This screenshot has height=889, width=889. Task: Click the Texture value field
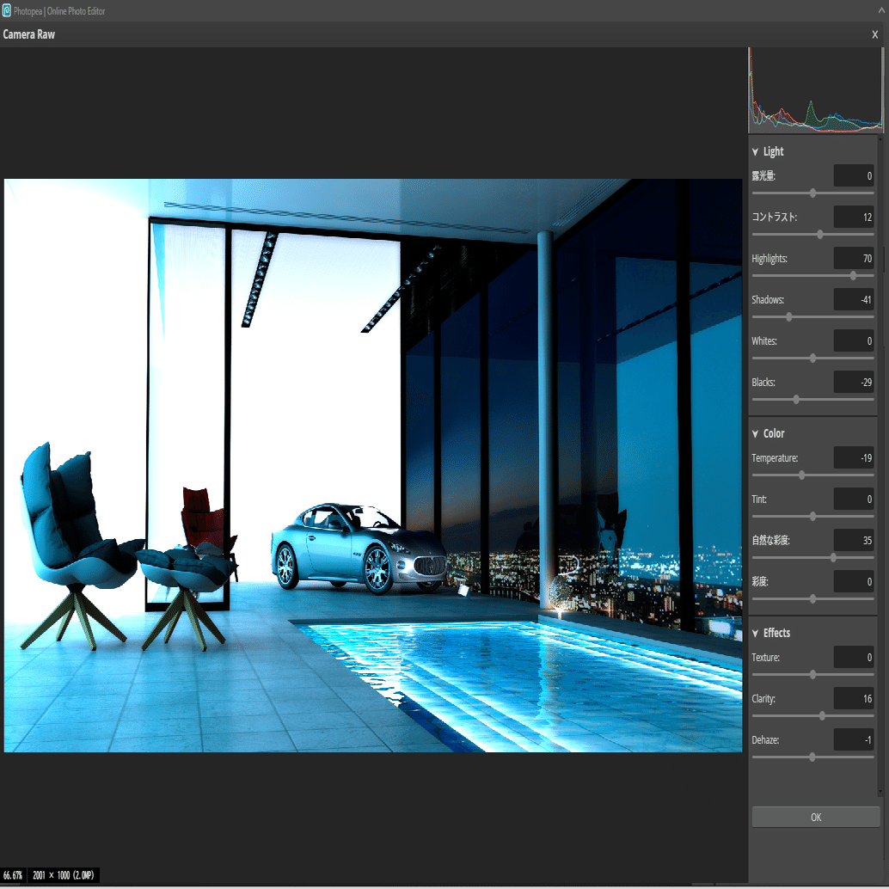coord(853,657)
